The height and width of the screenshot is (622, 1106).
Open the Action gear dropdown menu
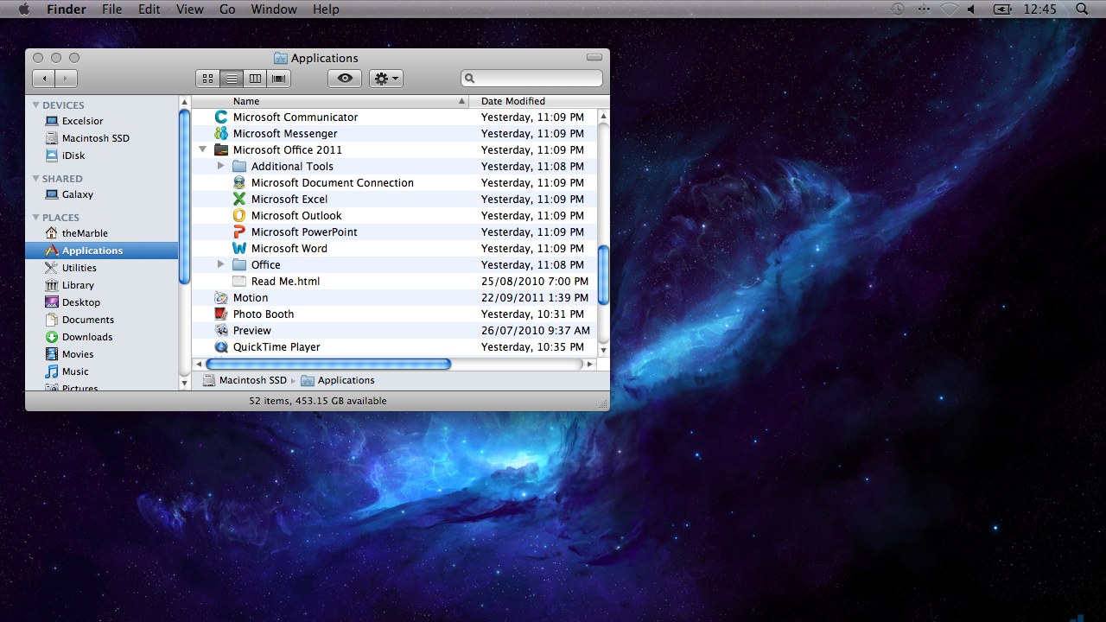385,79
